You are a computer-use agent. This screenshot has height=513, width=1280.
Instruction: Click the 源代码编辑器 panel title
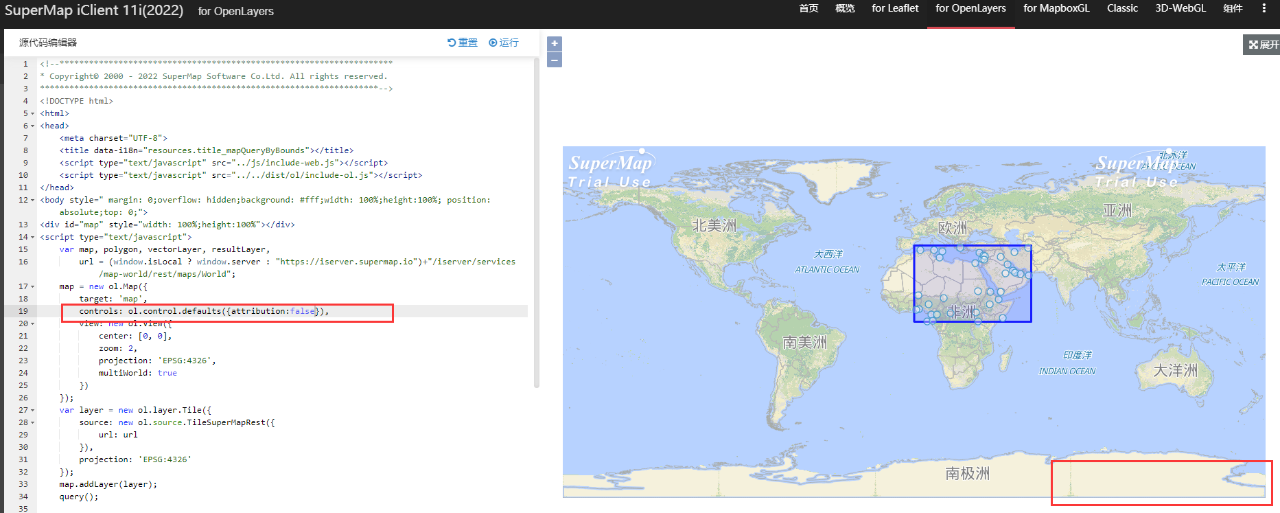tap(48, 43)
